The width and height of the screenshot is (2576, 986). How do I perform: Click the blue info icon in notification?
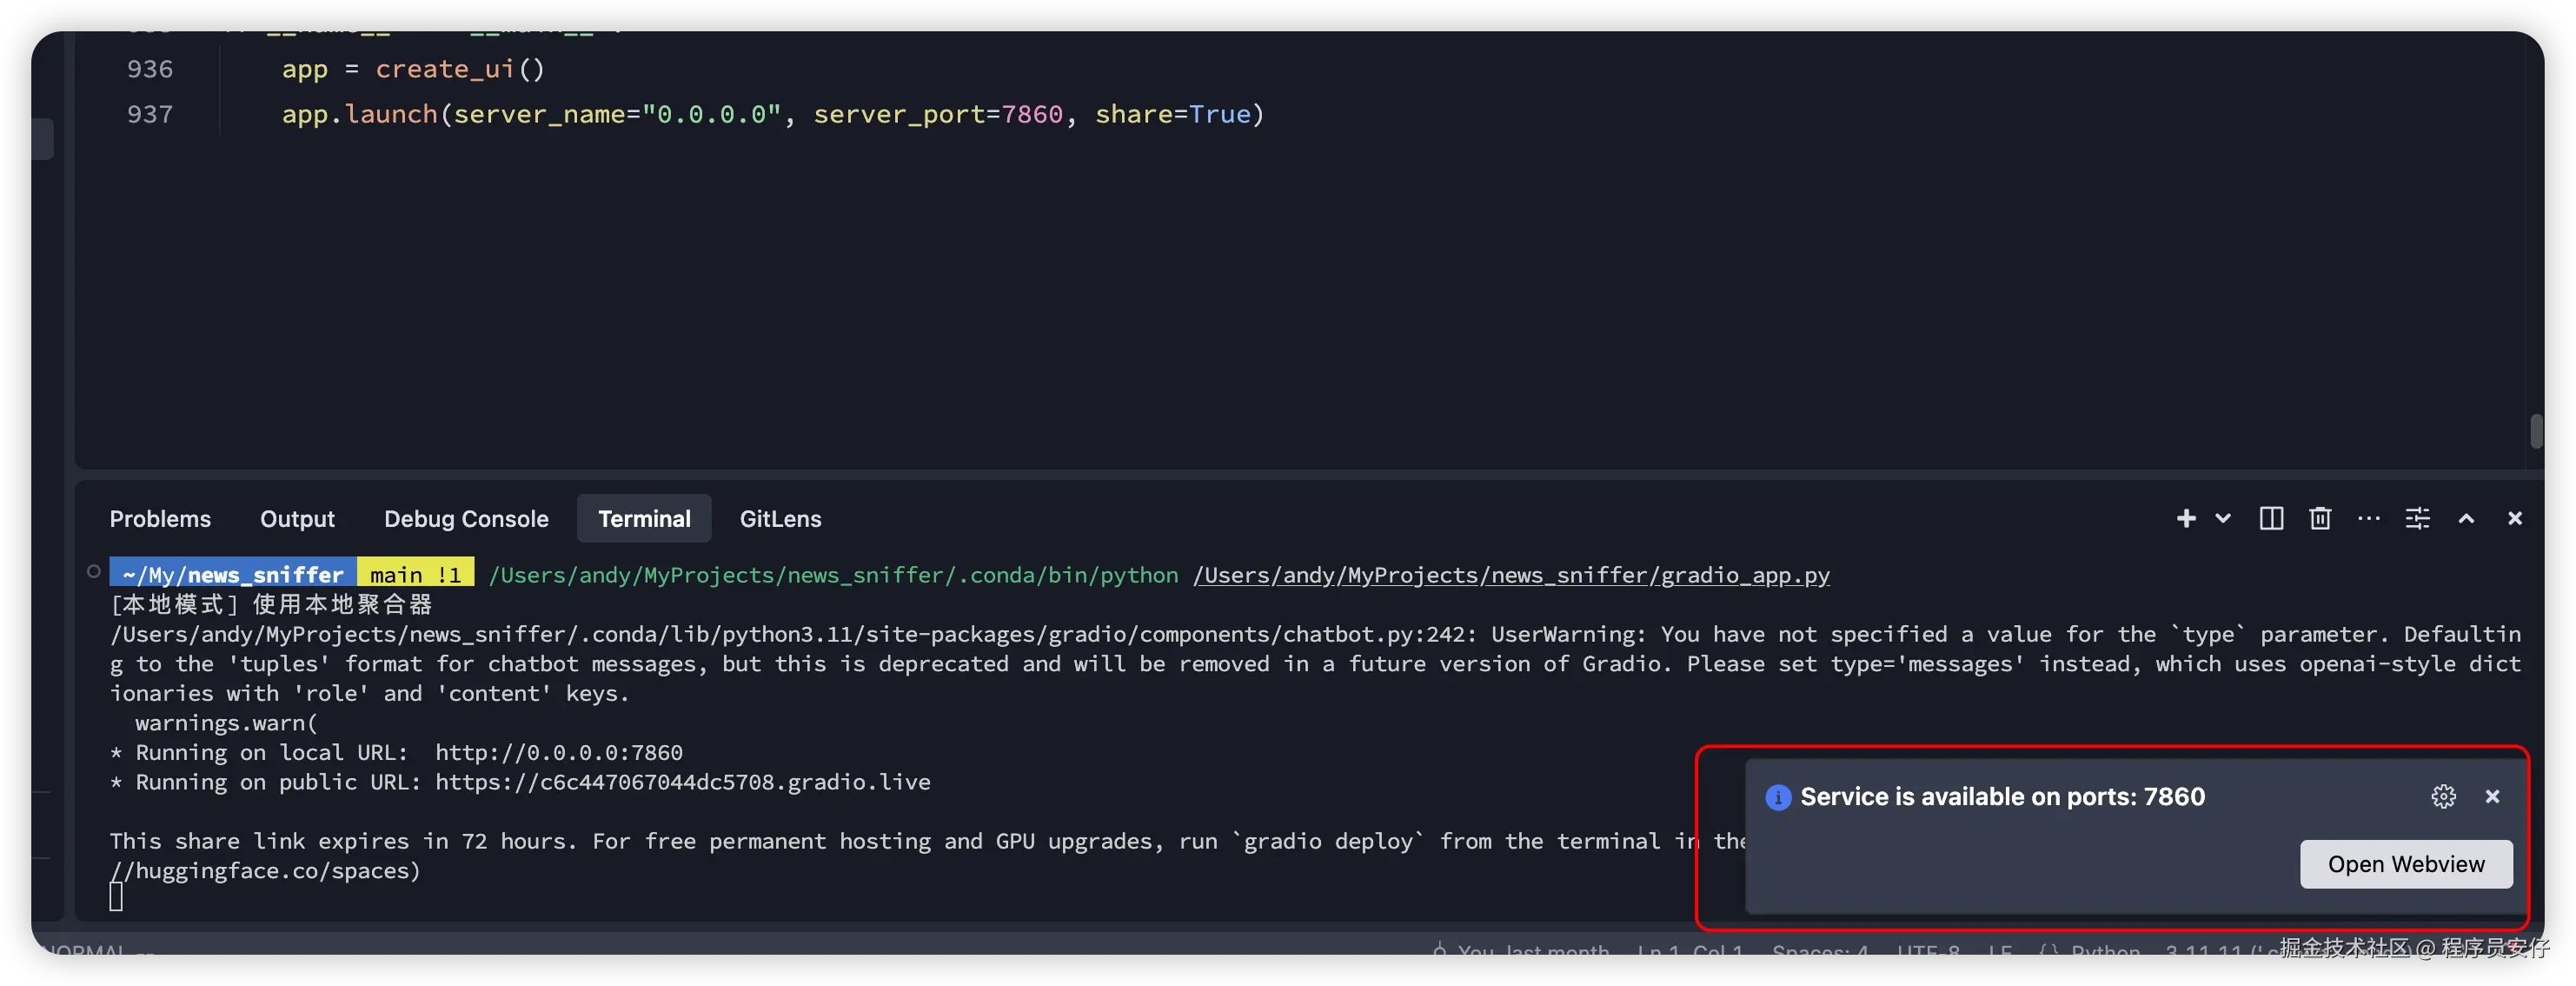1778,797
